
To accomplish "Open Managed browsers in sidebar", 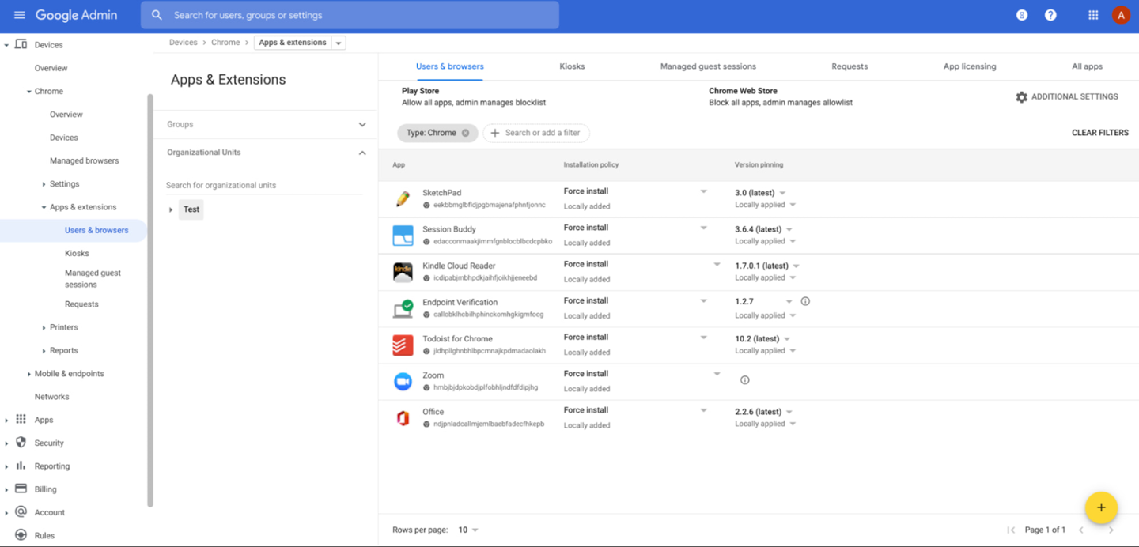I will pyautogui.click(x=84, y=160).
